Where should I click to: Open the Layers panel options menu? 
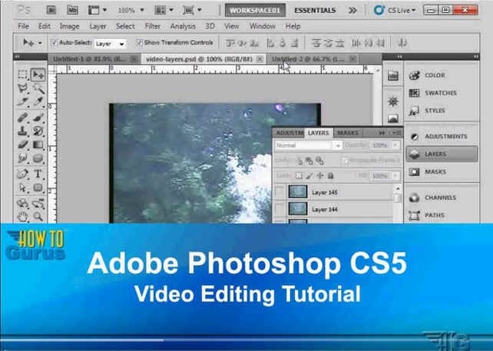[x=398, y=133]
